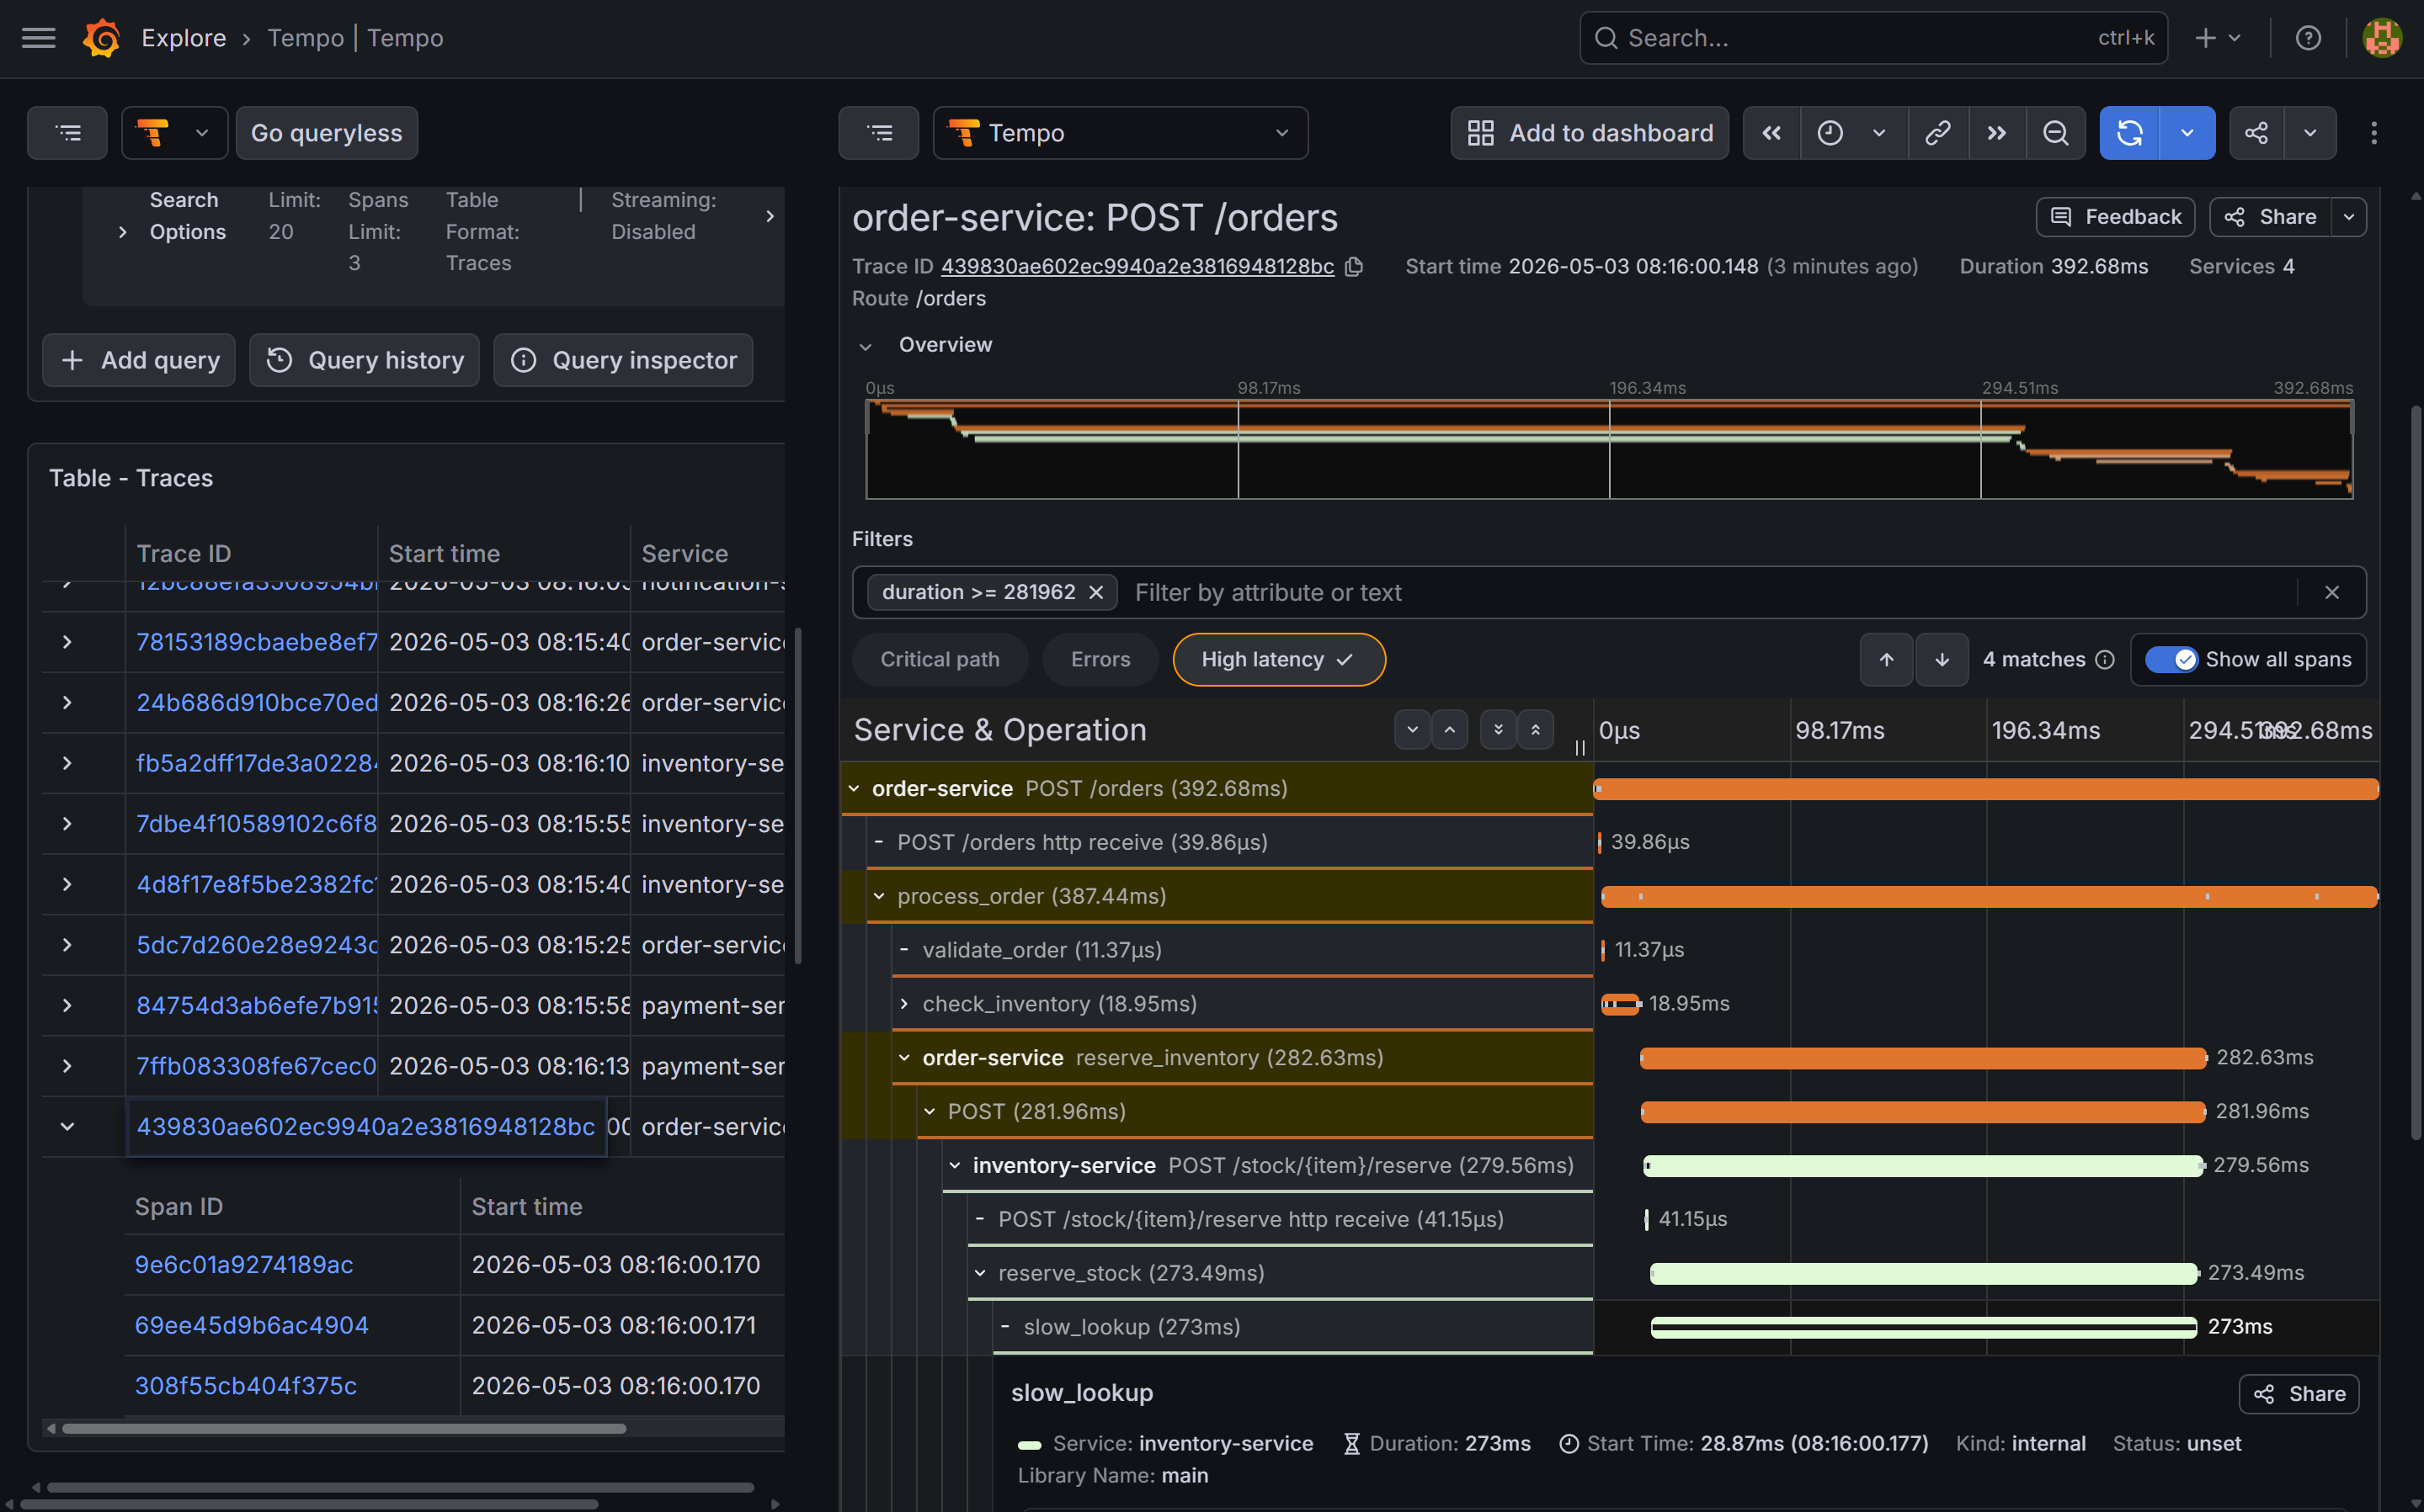The width and height of the screenshot is (2424, 1512).
Task: Open left pane data source picker dropdown
Action: click(174, 133)
